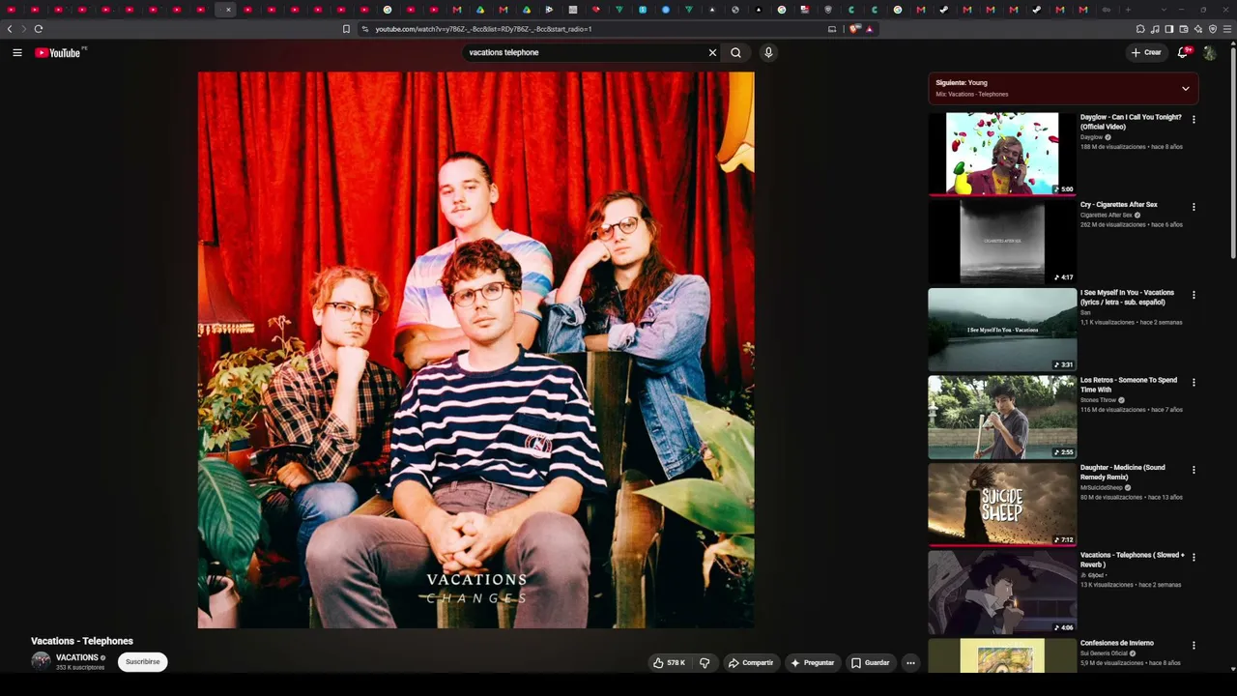
Task: Open the Crear menu
Action: click(x=1146, y=52)
